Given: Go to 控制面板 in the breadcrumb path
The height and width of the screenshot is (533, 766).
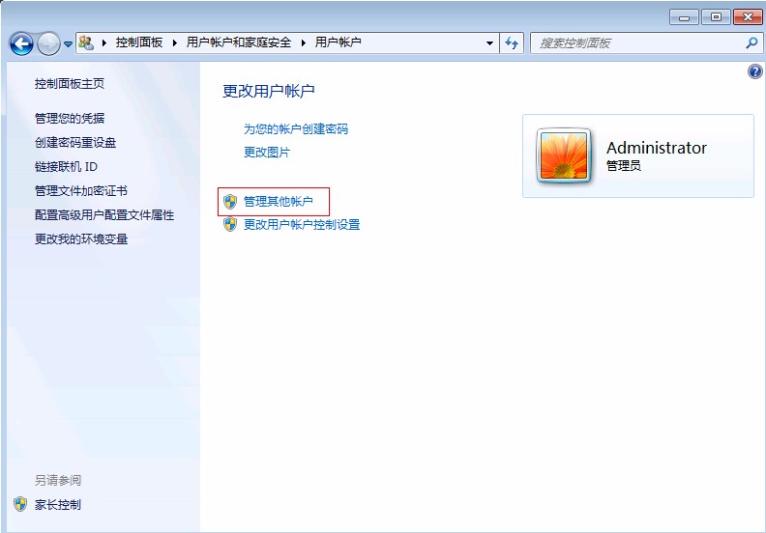Looking at the screenshot, I should pyautogui.click(x=139, y=43).
